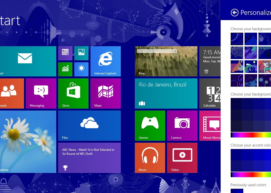Go back from the Personalize panel

point(234,12)
